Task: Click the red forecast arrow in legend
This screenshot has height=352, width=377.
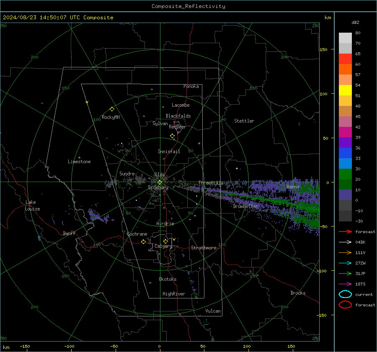Action: click(345, 231)
